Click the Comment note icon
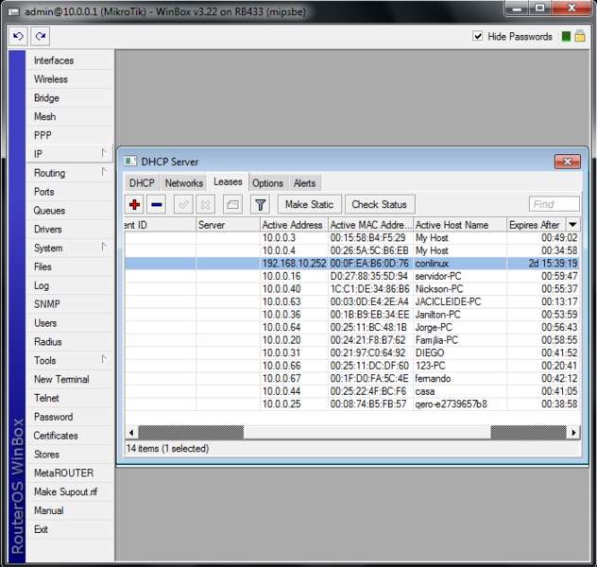The width and height of the screenshot is (597, 567). tap(232, 204)
